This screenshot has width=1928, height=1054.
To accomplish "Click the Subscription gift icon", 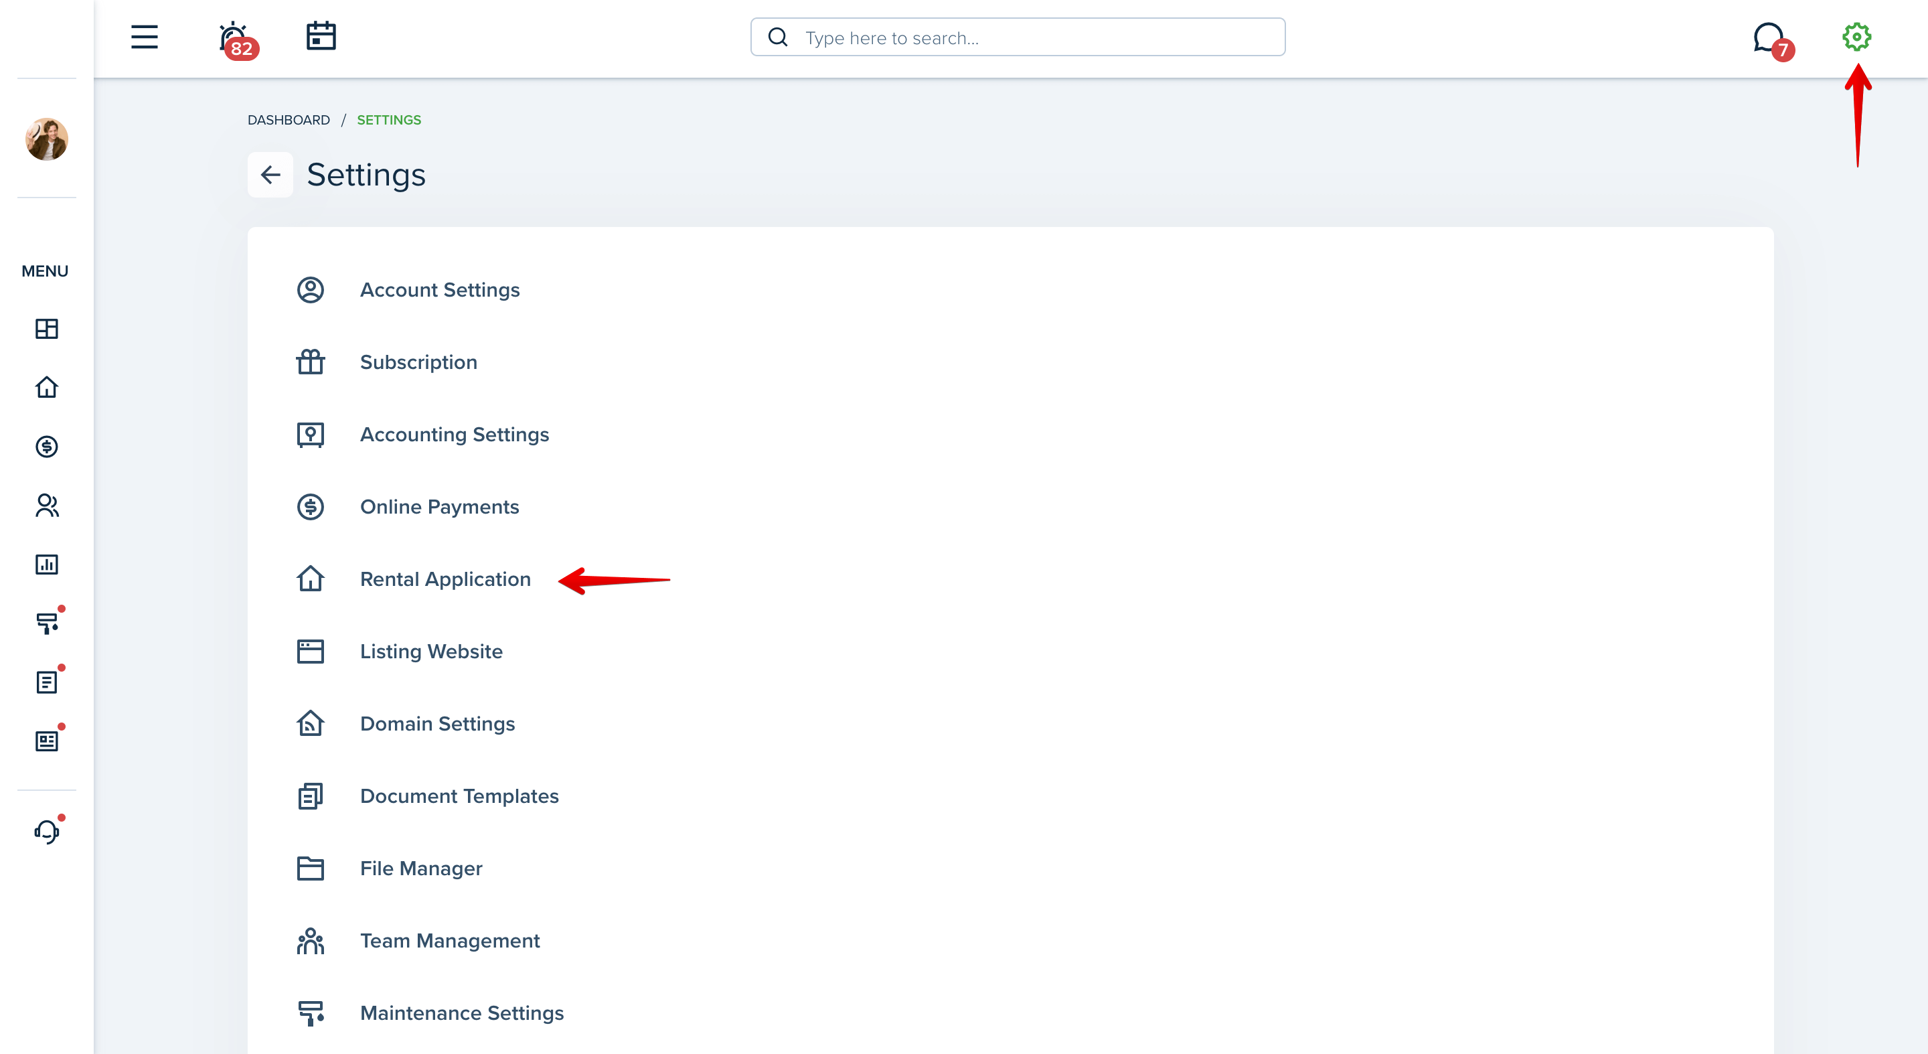I will (311, 362).
